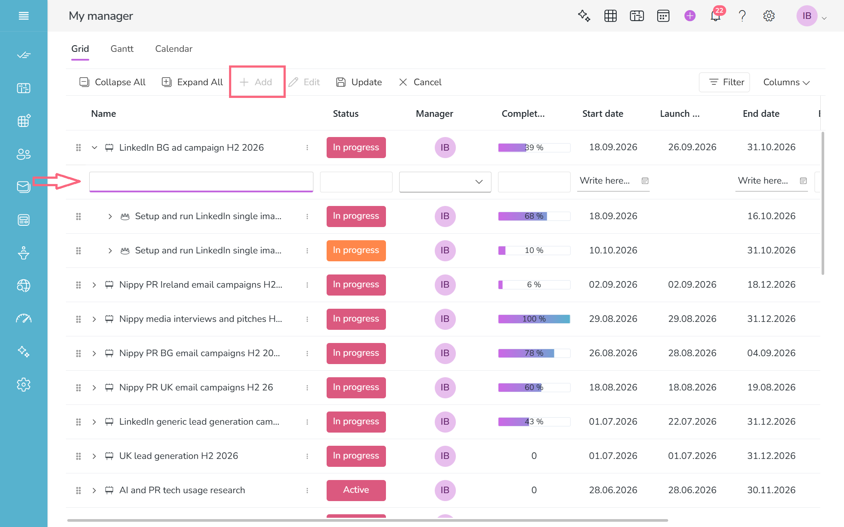Open Start date calendar picker in new row
The height and width of the screenshot is (527, 844).
click(x=645, y=181)
